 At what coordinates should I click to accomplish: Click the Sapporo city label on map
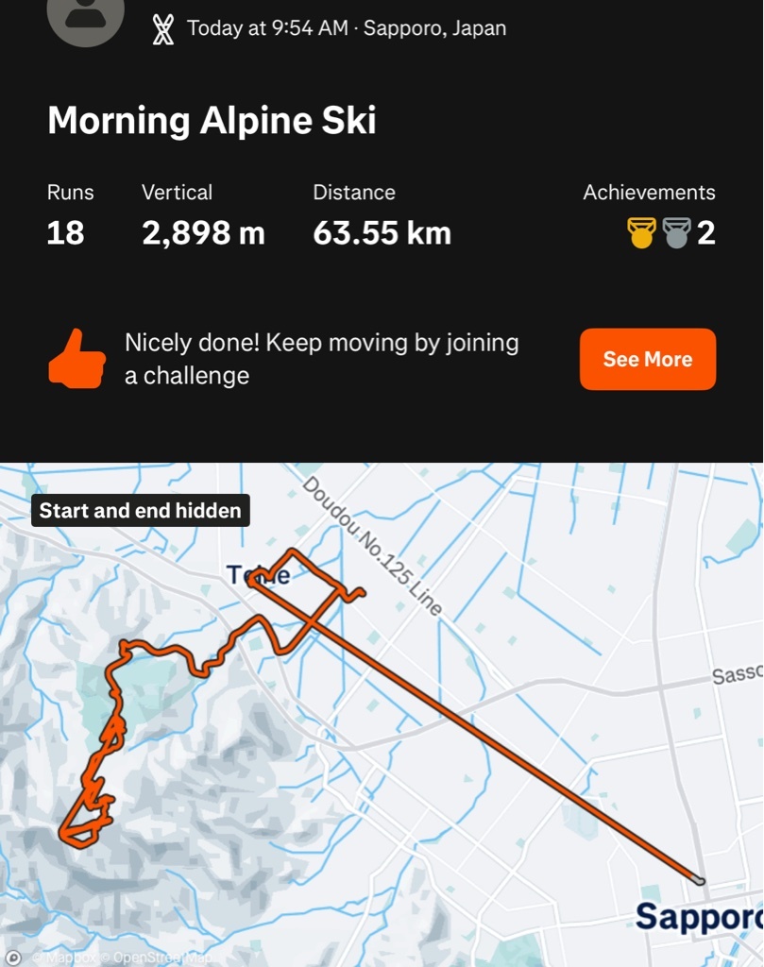(699, 917)
